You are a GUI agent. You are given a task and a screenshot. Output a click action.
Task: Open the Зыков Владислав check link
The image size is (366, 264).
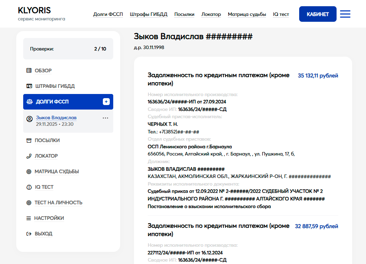(x=56, y=117)
